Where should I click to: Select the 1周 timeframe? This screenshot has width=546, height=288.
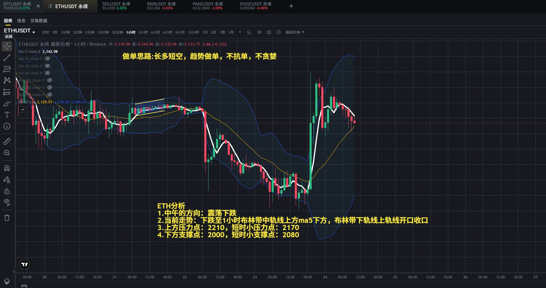222,32
